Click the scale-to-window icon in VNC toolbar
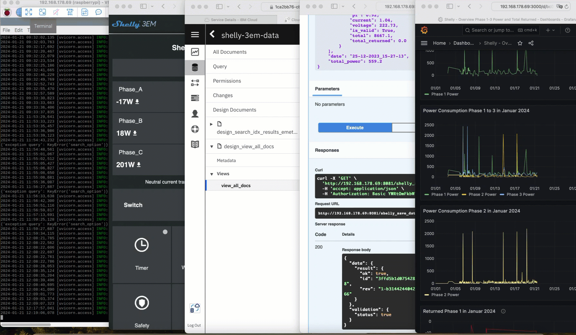Image resolution: width=576 pixels, height=335 pixels. pos(42,12)
